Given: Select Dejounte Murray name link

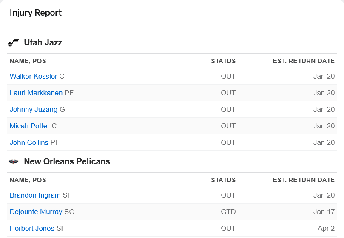Looking at the screenshot, I should 36,212.
